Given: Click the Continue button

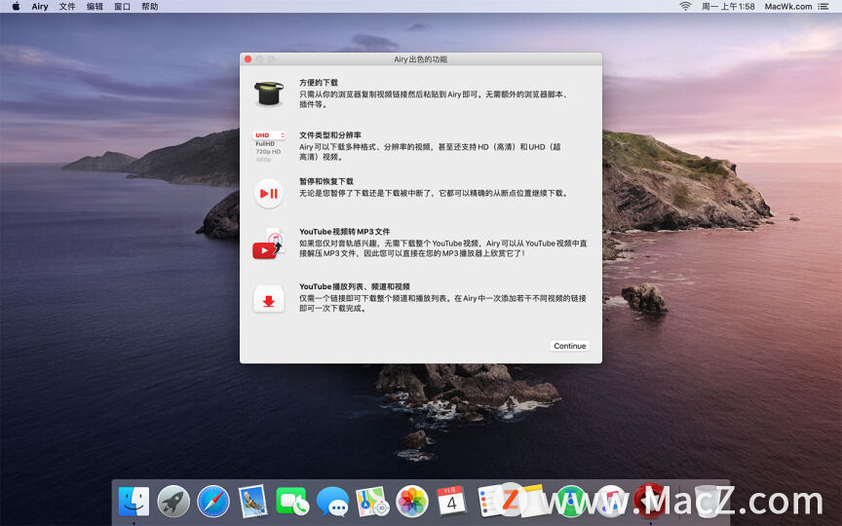Looking at the screenshot, I should (570, 346).
